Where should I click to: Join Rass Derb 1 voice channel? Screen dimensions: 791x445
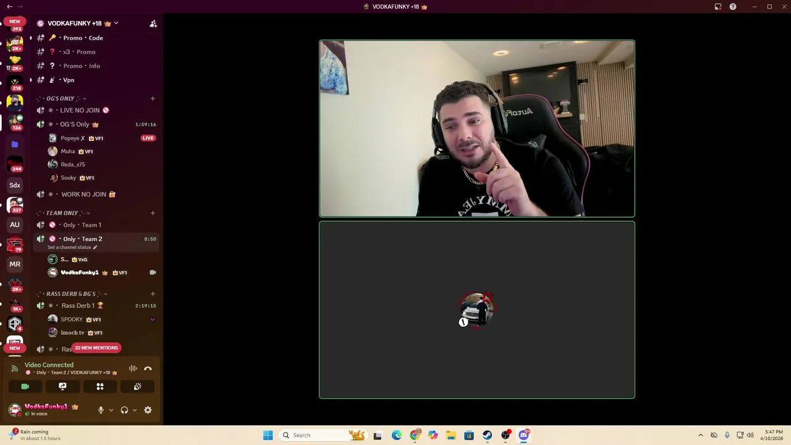tap(96, 305)
